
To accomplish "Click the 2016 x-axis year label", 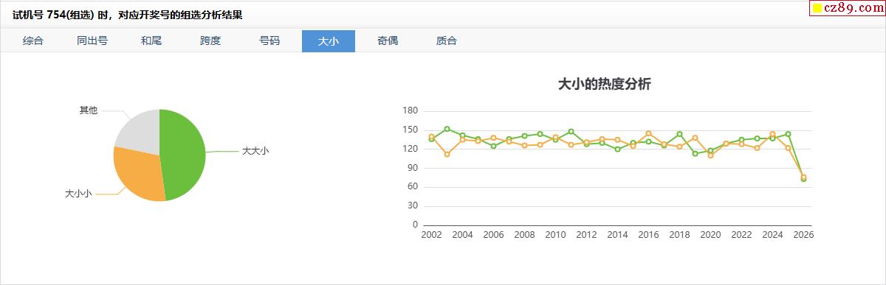I will coord(648,235).
